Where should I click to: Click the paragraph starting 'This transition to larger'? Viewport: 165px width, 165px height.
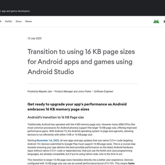tap(81, 162)
